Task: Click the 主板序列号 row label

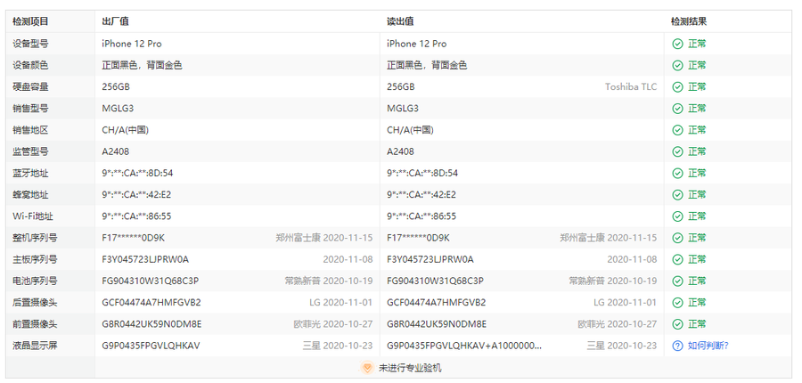Action: pyautogui.click(x=35, y=259)
